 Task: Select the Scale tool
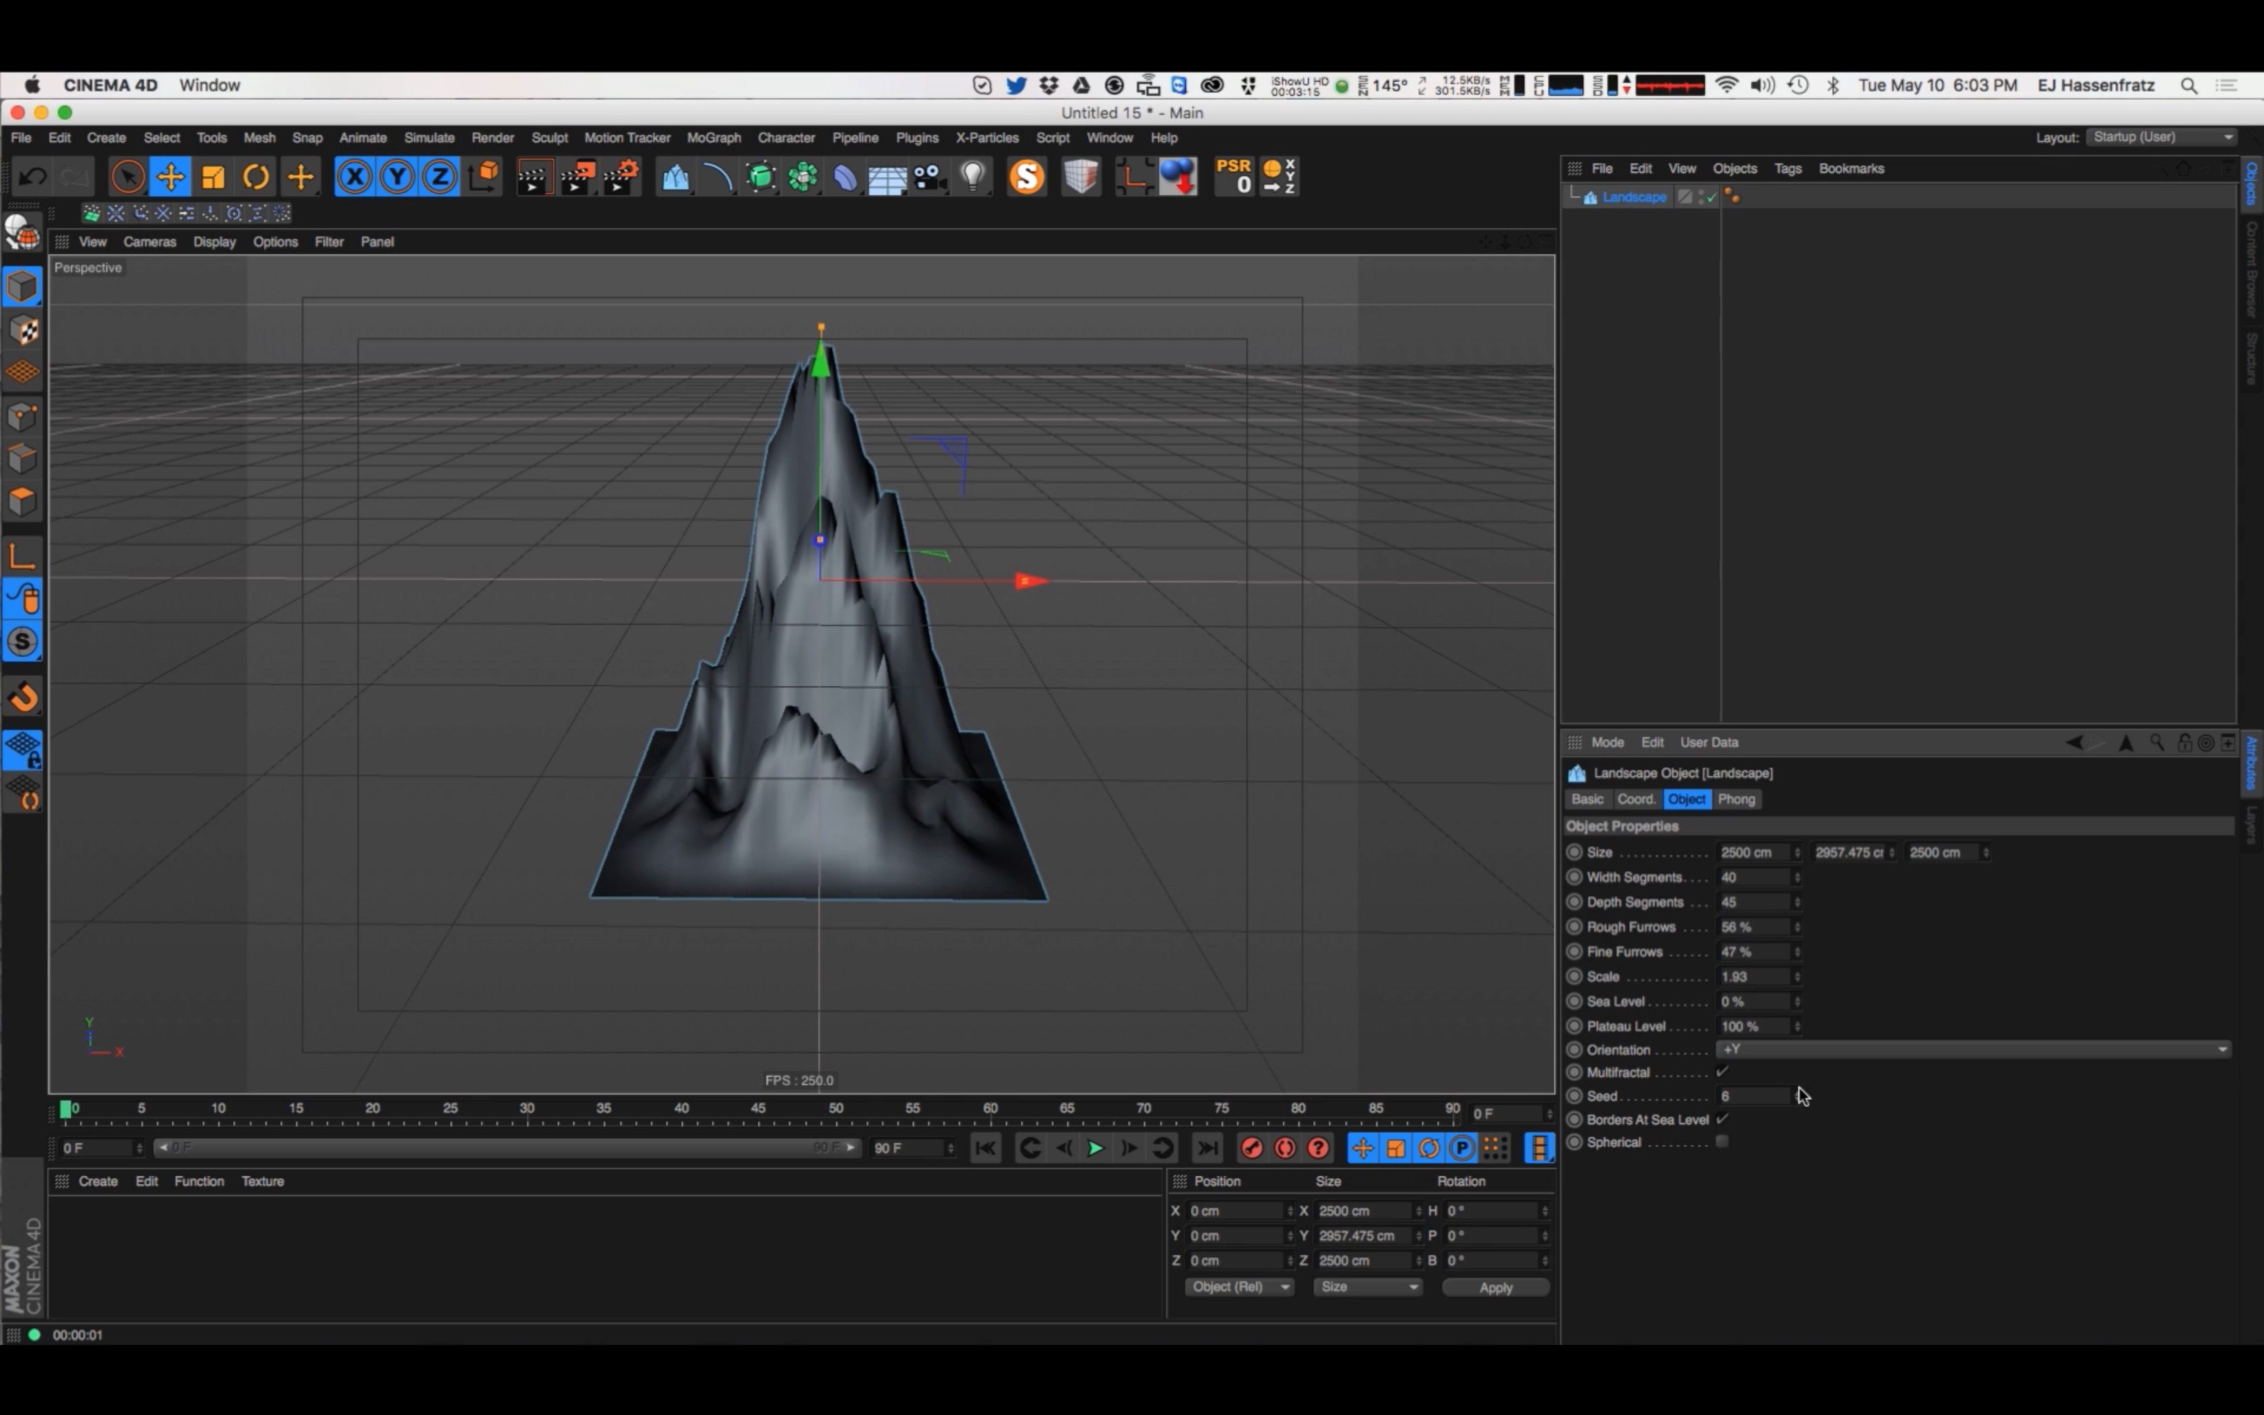click(x=214, y=177)
